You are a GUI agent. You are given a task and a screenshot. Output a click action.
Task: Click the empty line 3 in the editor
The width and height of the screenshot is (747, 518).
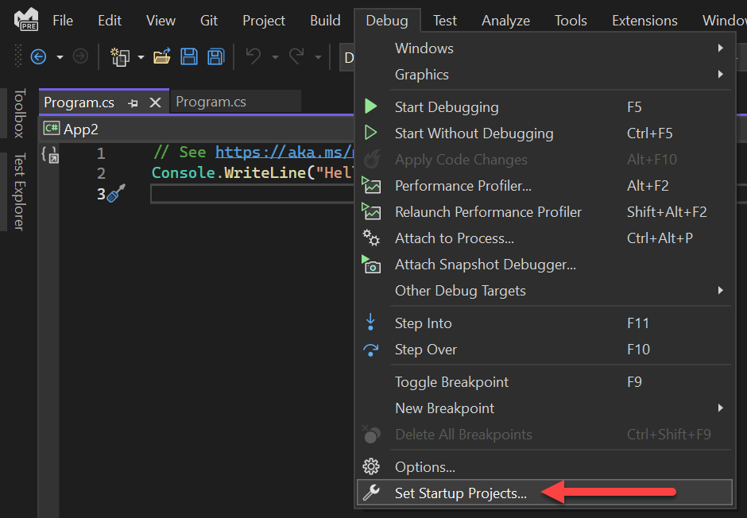tap(246, 194)
